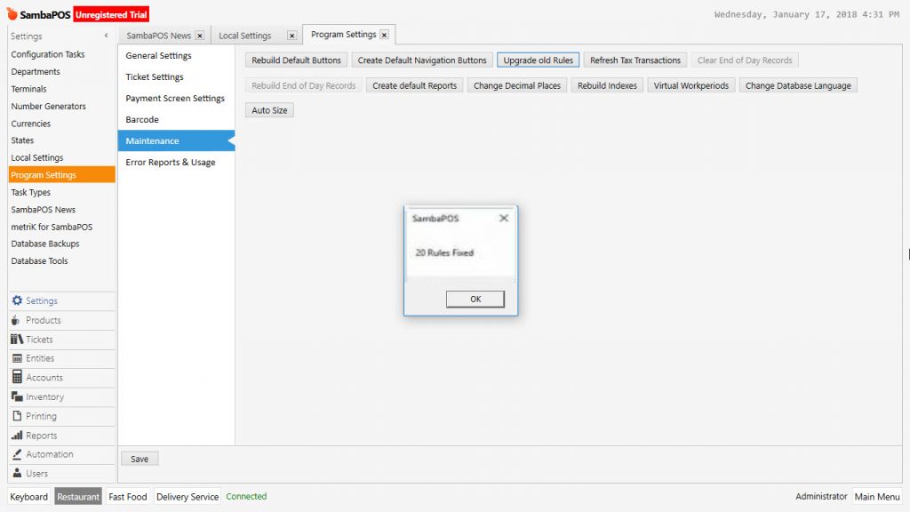
Task: Open Terminals in Settings list
Action: 61,89
